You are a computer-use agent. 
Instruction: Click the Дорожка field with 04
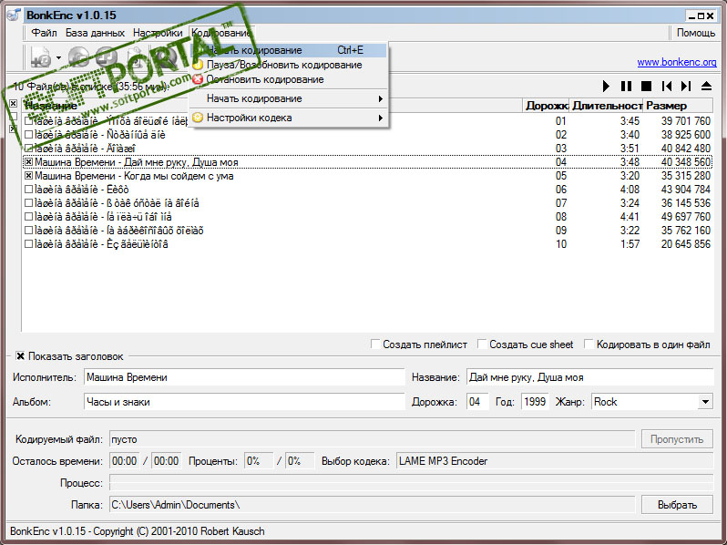(477, 402)
